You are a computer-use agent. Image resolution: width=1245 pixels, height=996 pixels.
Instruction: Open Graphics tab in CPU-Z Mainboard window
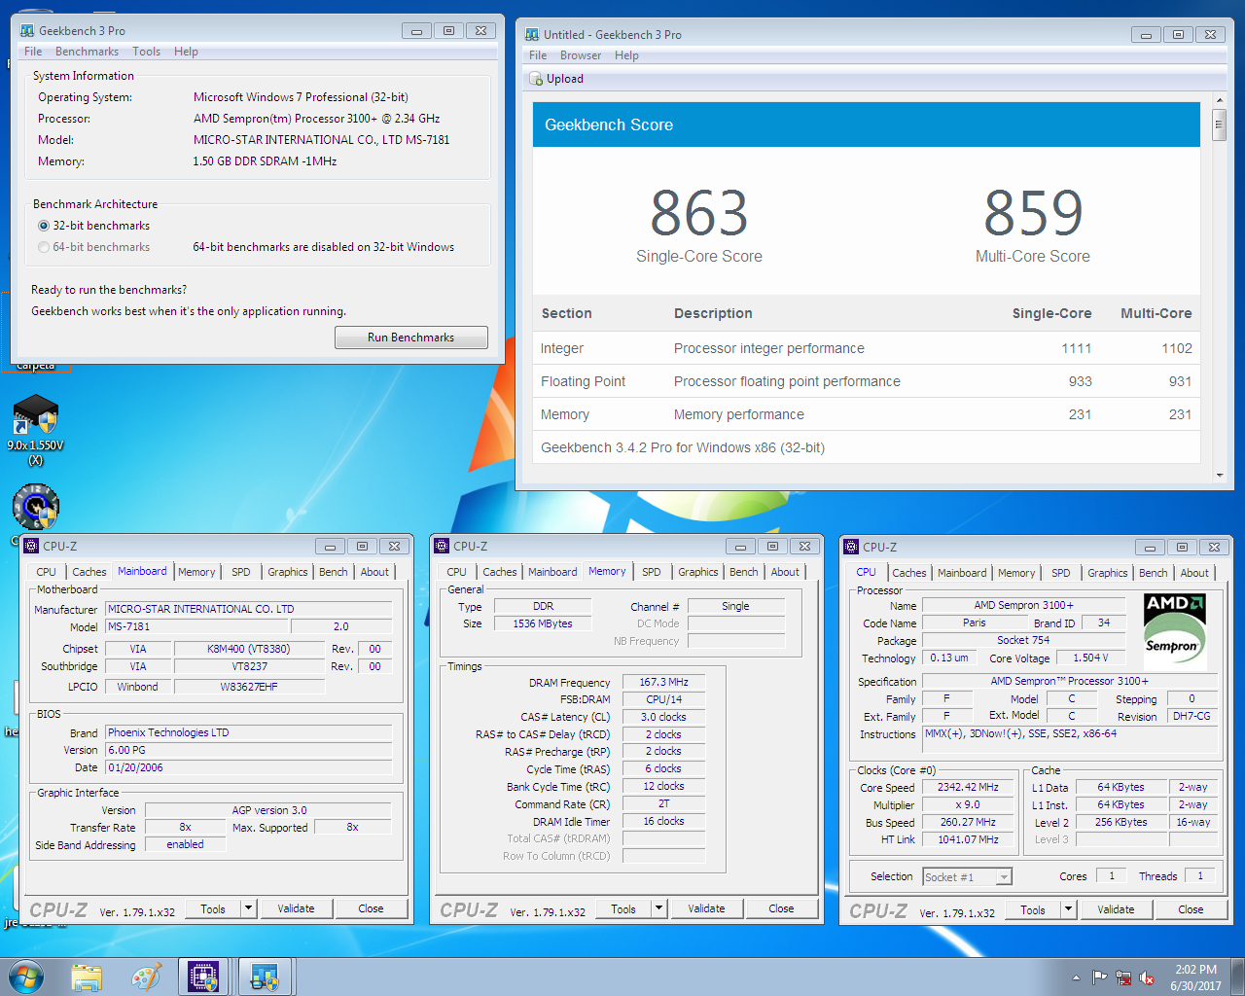point(287,572)
